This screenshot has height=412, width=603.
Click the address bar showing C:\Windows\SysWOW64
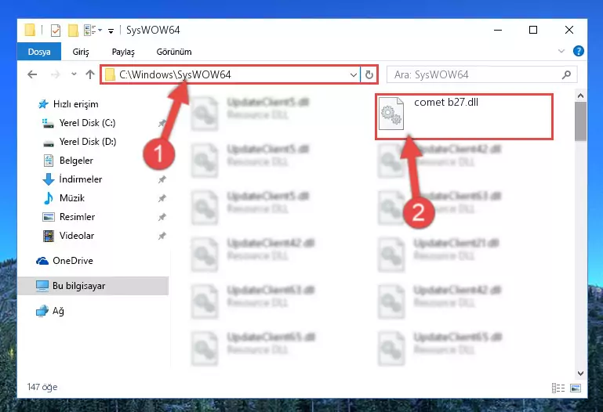230,74
